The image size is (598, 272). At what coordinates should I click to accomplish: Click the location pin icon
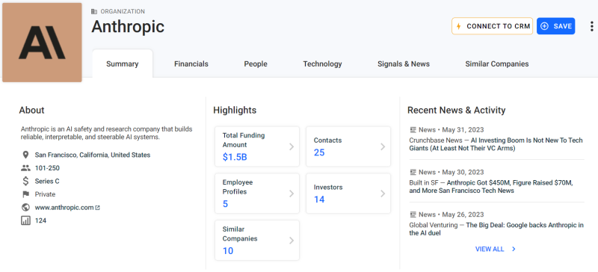point(25,155)
